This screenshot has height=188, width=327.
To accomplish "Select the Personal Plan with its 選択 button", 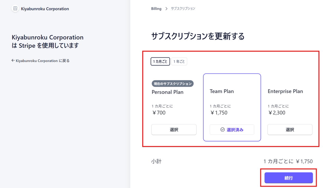I will point(174,130).
